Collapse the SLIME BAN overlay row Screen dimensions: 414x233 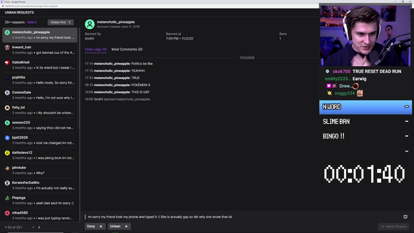[407, 122]
